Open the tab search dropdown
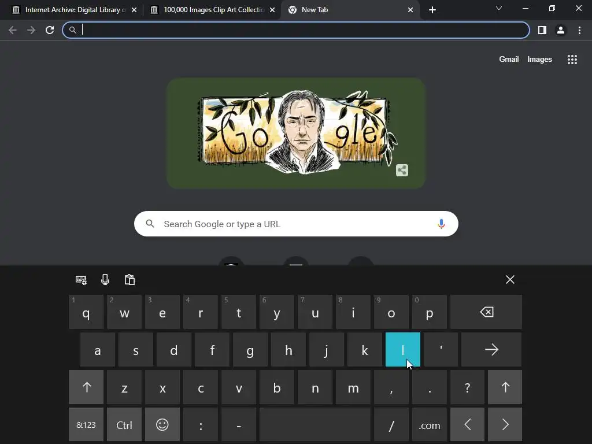Screen dimensions: 592x444 click(x=499, y=8)
